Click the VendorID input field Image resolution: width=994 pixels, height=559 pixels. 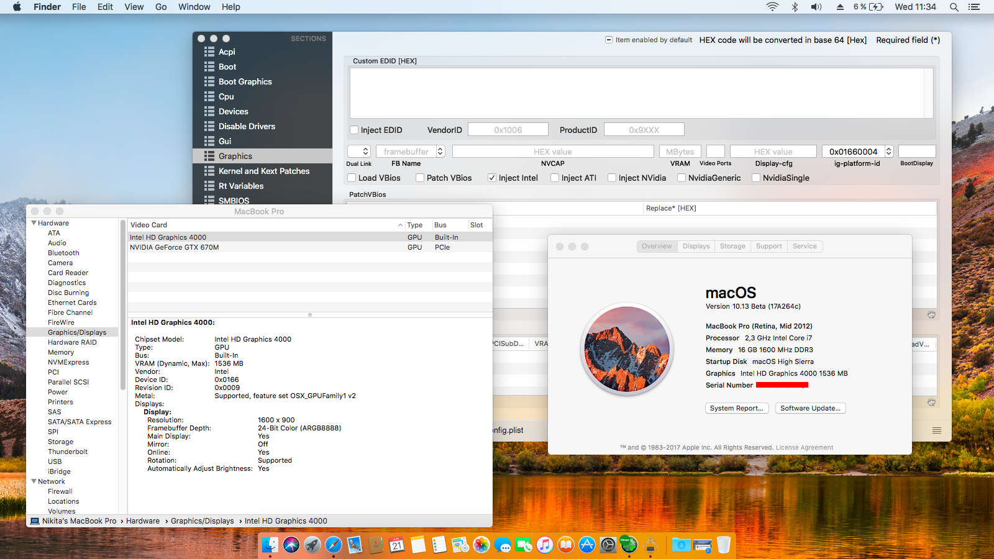pos(508,130)
